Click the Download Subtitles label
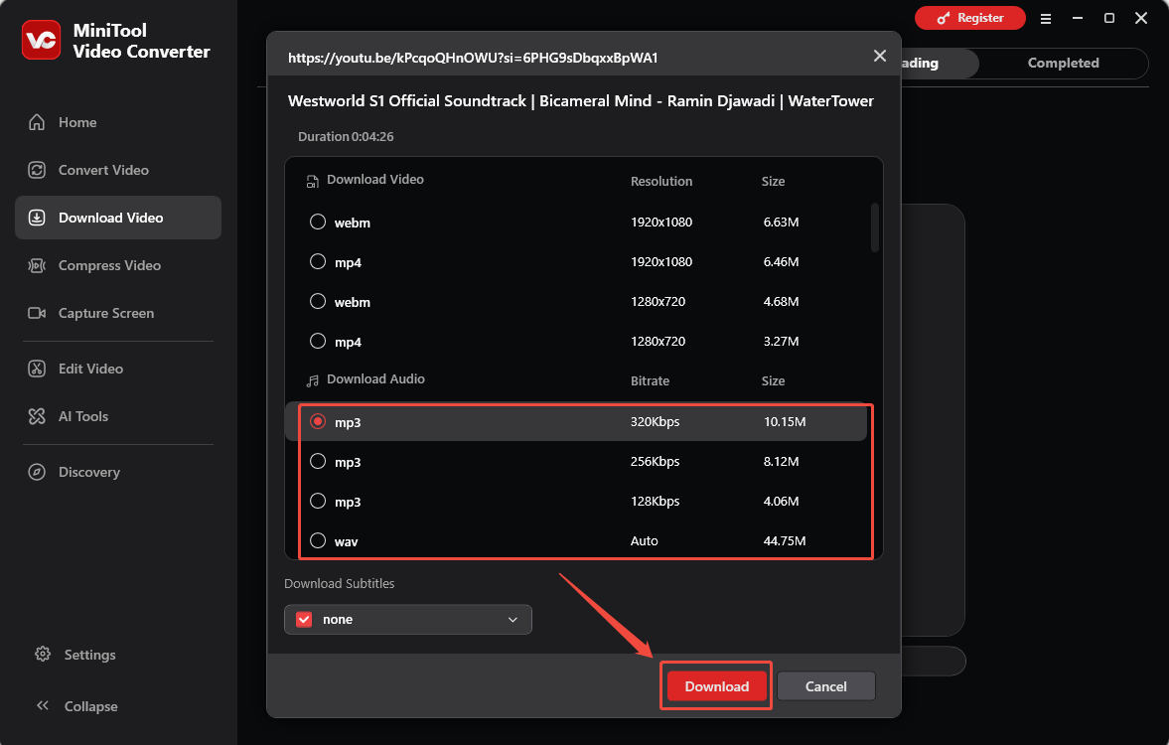Screen dimensions: 1169x745 340,583
